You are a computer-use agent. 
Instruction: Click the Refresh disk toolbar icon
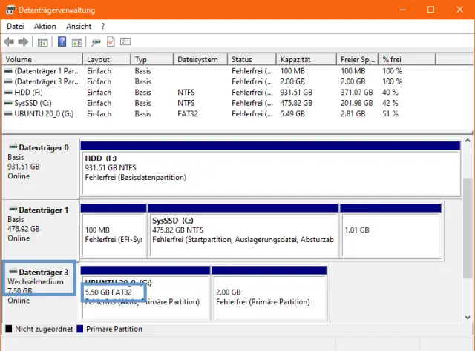(x=96, y=41)
